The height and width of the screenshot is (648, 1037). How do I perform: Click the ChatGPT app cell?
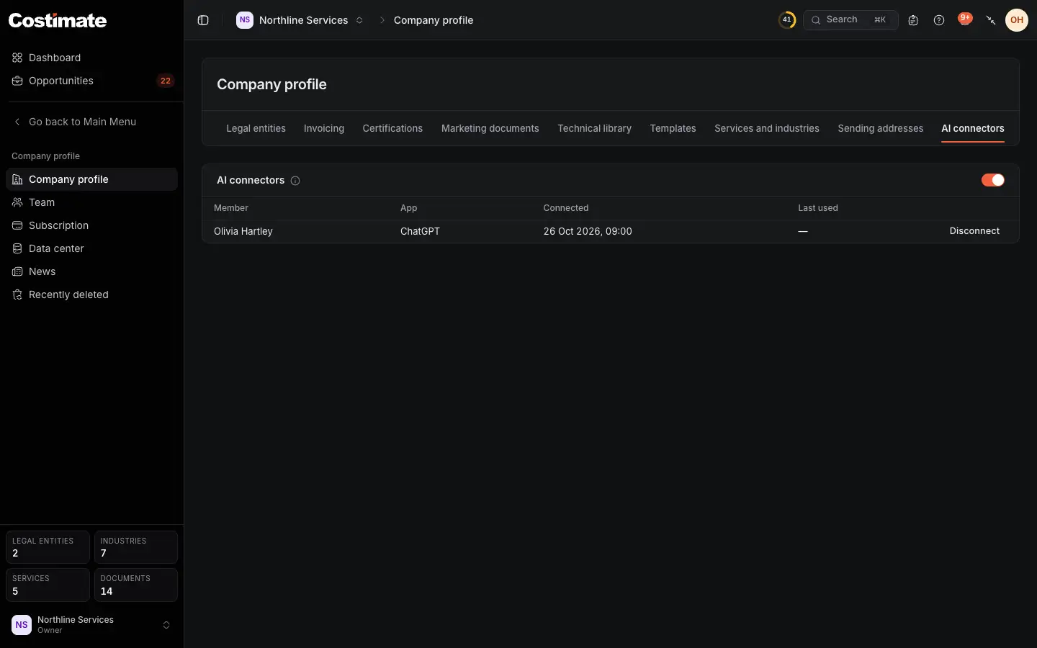pyautogui.click(x=420, y=231)
